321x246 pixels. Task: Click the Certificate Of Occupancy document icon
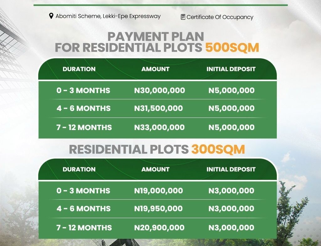point(183,17)
